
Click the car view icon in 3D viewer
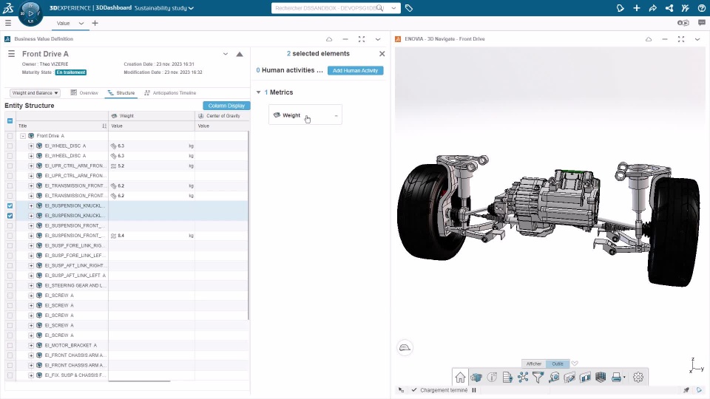point(405,347)
